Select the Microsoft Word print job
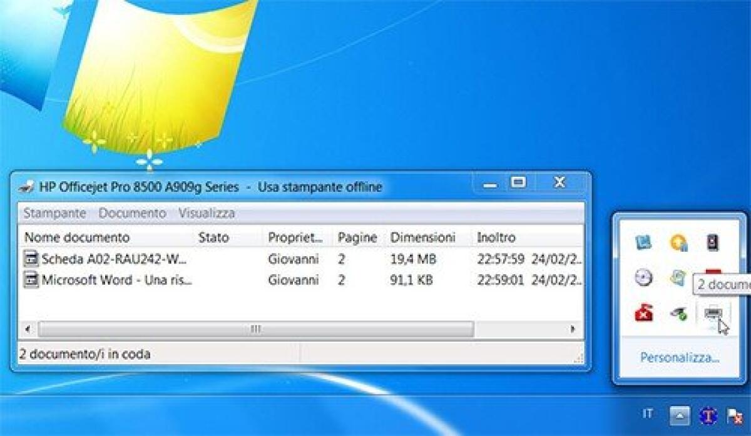 pos(116,280)
